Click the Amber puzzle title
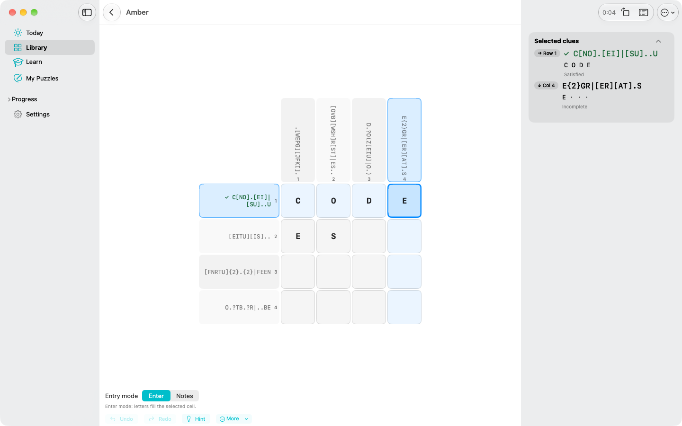 (x=137, y=12)
